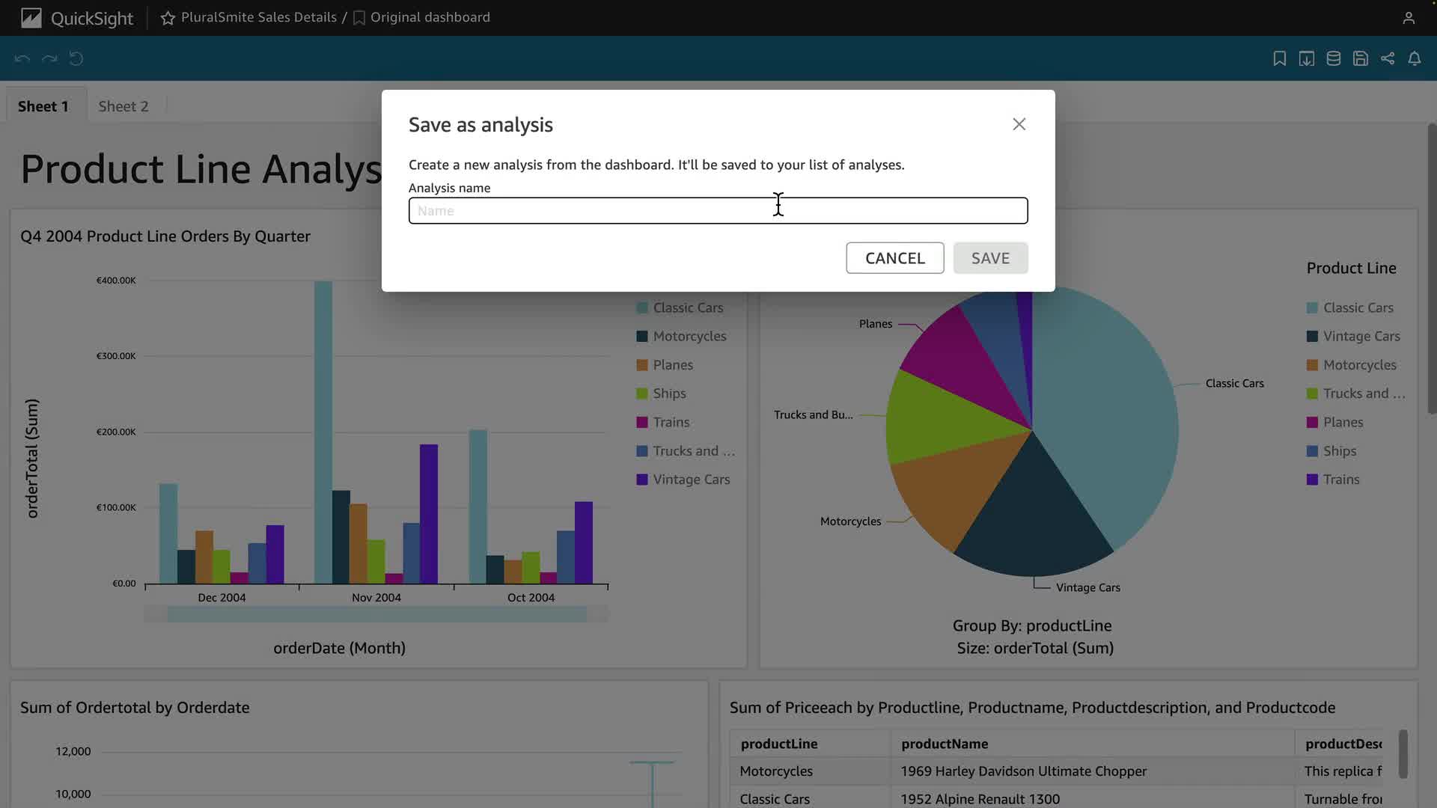Click the save floppy disk icon
Viewport: 1437px width, 808px height.
click(x=1360, y=58)
